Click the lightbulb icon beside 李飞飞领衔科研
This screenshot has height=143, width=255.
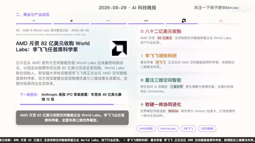pyautogui.click(x=142, y=56)
